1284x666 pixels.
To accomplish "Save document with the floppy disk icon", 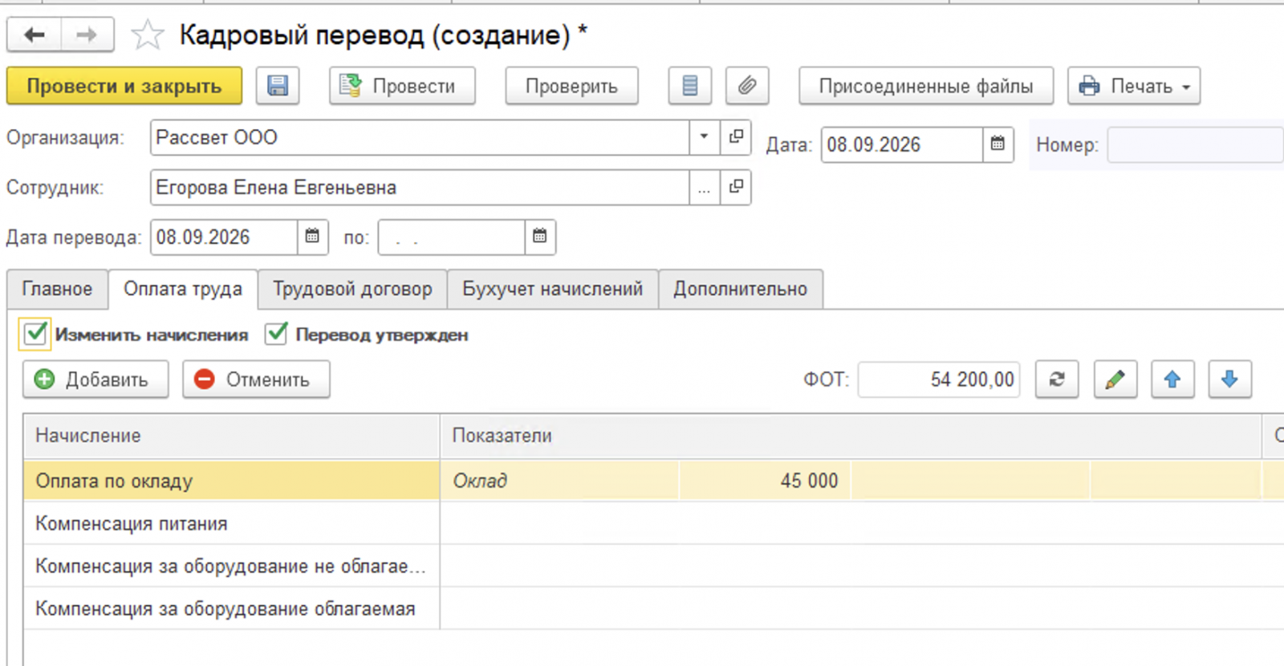I will tap(278, 86).
